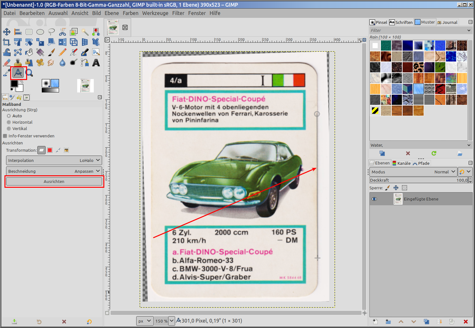Hide the Eingefügte Ebene layer via eye icon
Viewport: 475px width, 328px height.
click(x=374, y=199)
